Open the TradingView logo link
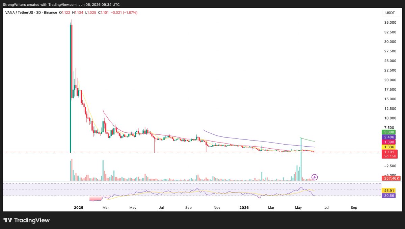This screenshot has height=229, width=405. (27, 220)
